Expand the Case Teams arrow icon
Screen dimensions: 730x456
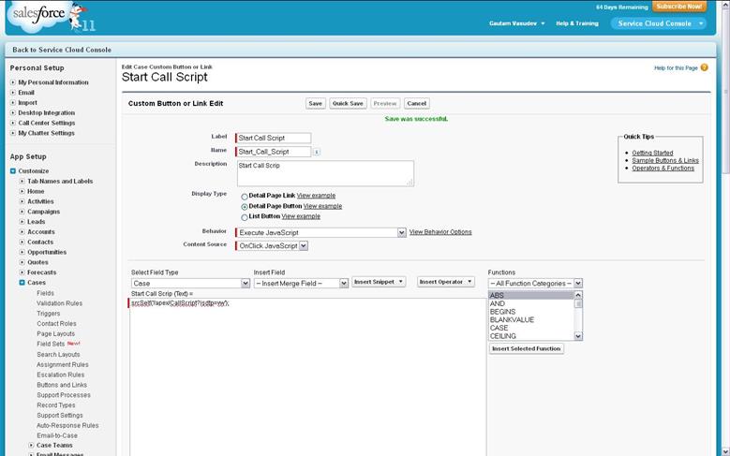pyautogui.click(x=32, y=445)
